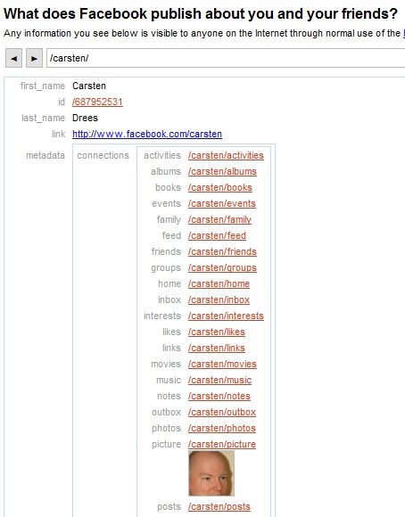Go to the /carsten/outbox link
405x517 pixels.
[222, 412]
